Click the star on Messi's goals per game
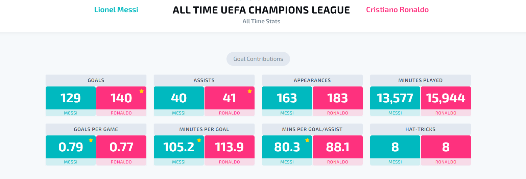The height and width of the screenshot is (179, 526). 91,140
